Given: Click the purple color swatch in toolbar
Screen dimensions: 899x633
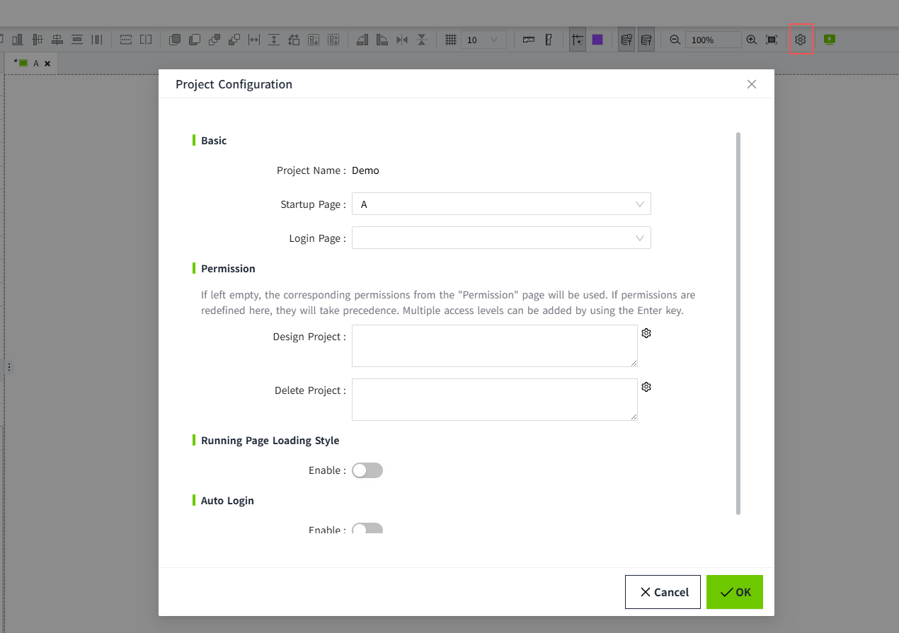Looking at the screenshot, I should coord(597,40).
